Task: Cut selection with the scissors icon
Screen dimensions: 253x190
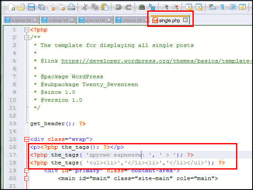Action: (85, 7)
